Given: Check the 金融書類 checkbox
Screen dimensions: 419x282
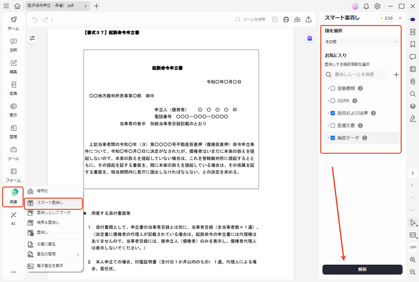Looking at the screenshot, I should pyautogui.click(x=333, y=88).
